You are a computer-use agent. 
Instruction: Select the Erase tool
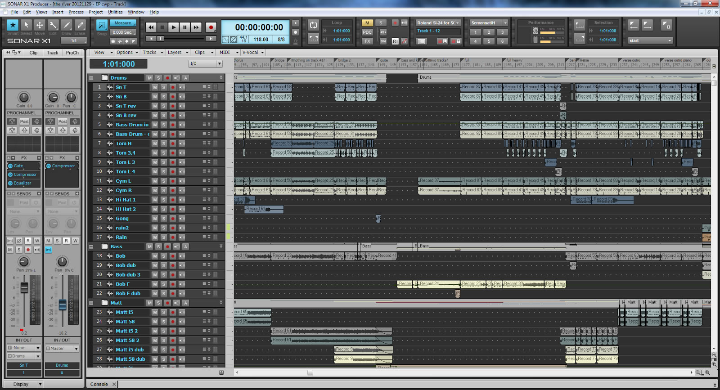80,25
